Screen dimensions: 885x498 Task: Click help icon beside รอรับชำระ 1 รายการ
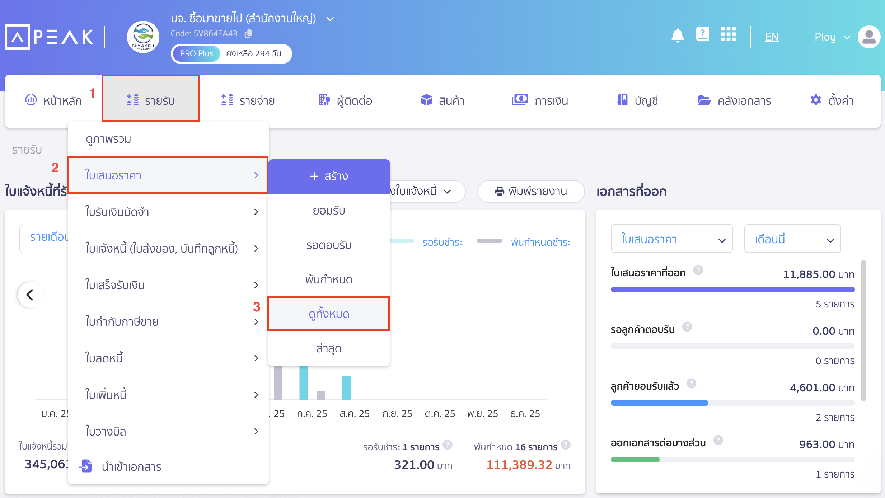448,445
